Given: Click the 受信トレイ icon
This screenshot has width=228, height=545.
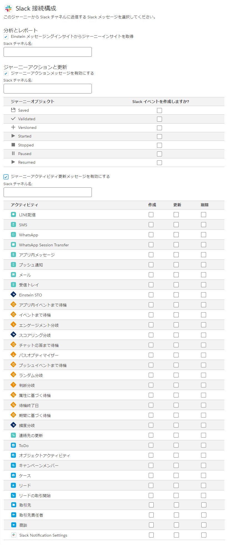Looking at the screenshot, I should (x=13, y=284).
